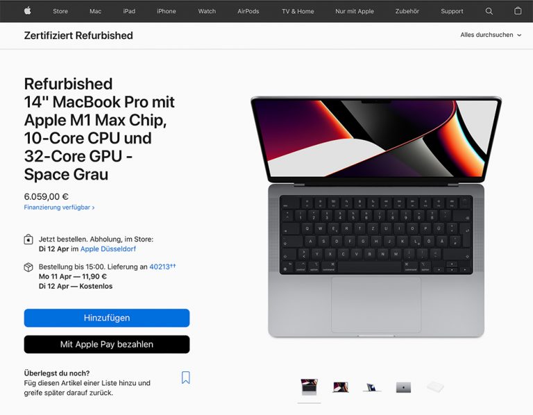Open the shopping bag icon

point(518,11)
